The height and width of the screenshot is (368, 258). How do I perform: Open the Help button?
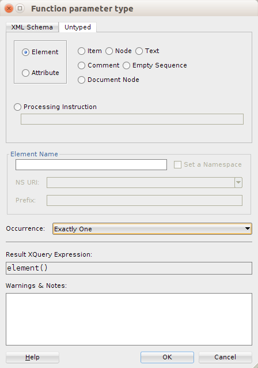[32, 357]
